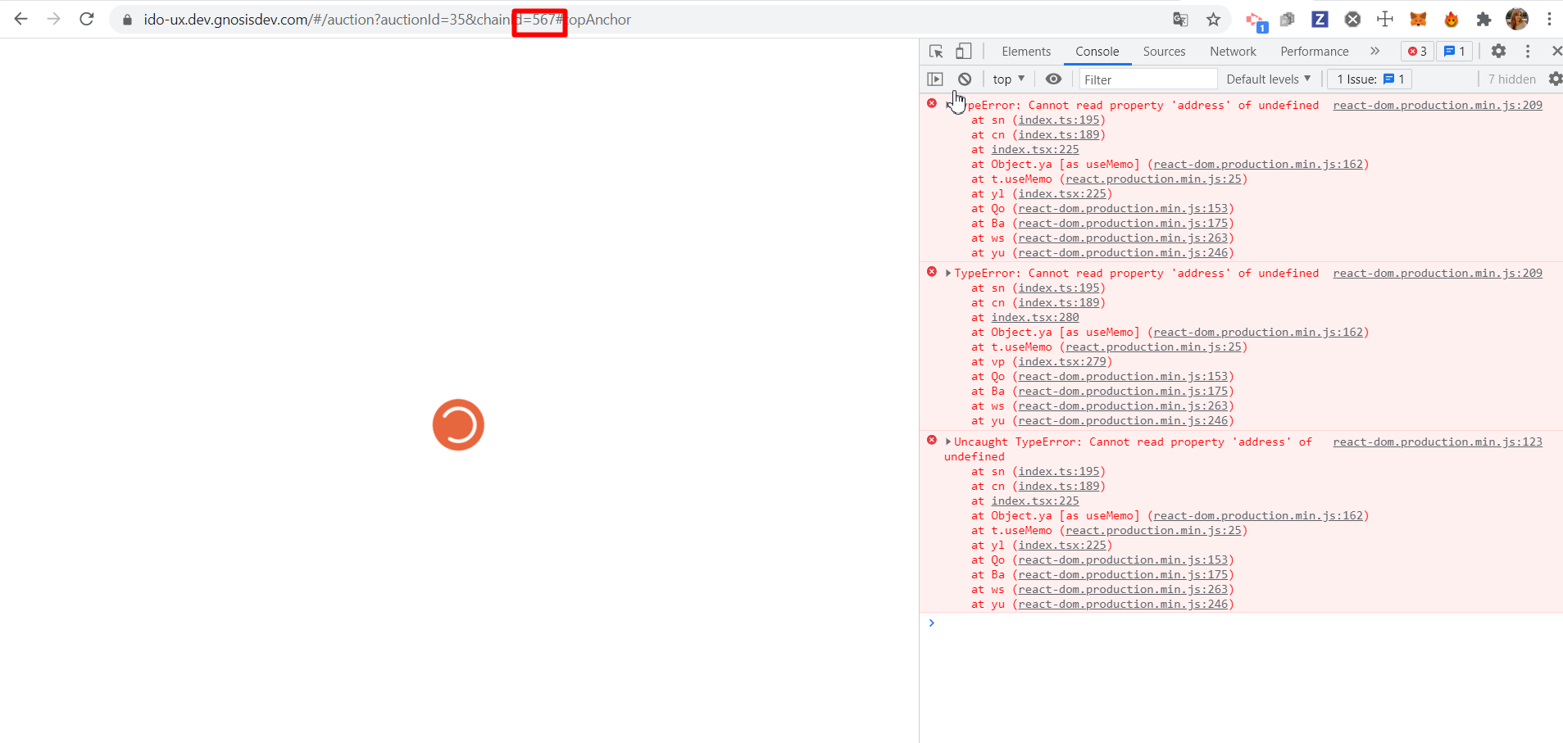
Task: Open DevTools settings gear
Action: 1498,51
